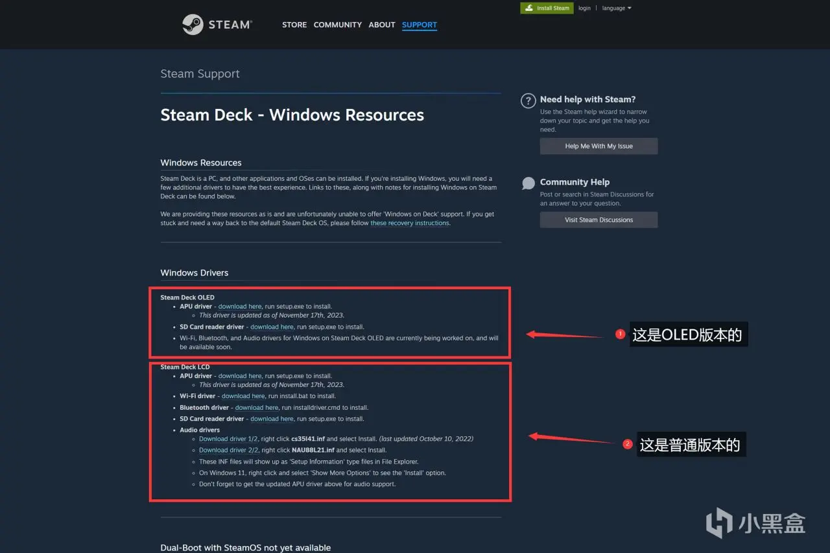
Task: Click Help Me With My Issue button
Action: (599, 146)
